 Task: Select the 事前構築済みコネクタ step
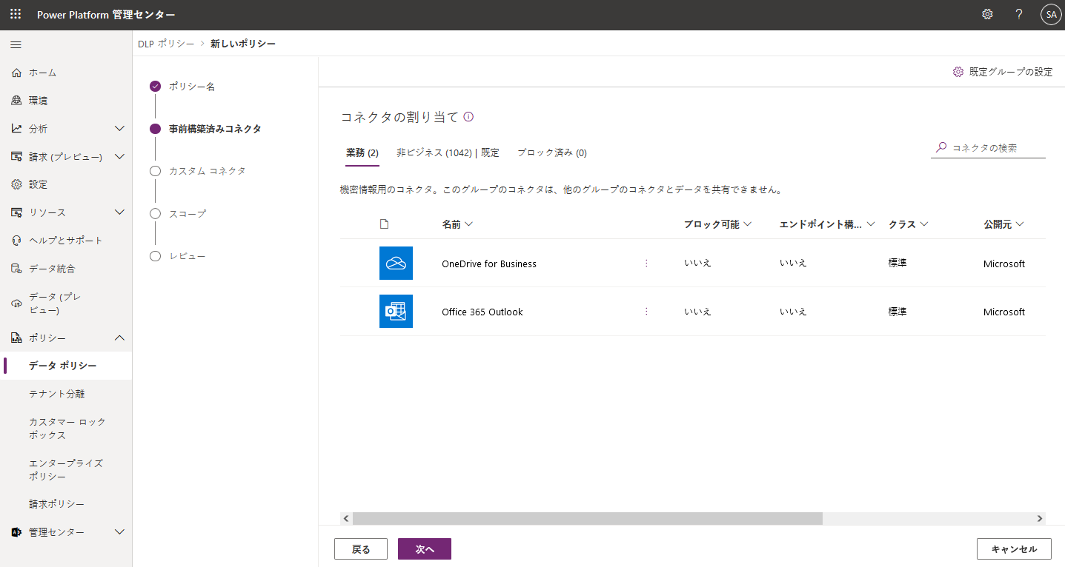pyautogui.click(x=206, y=129)
